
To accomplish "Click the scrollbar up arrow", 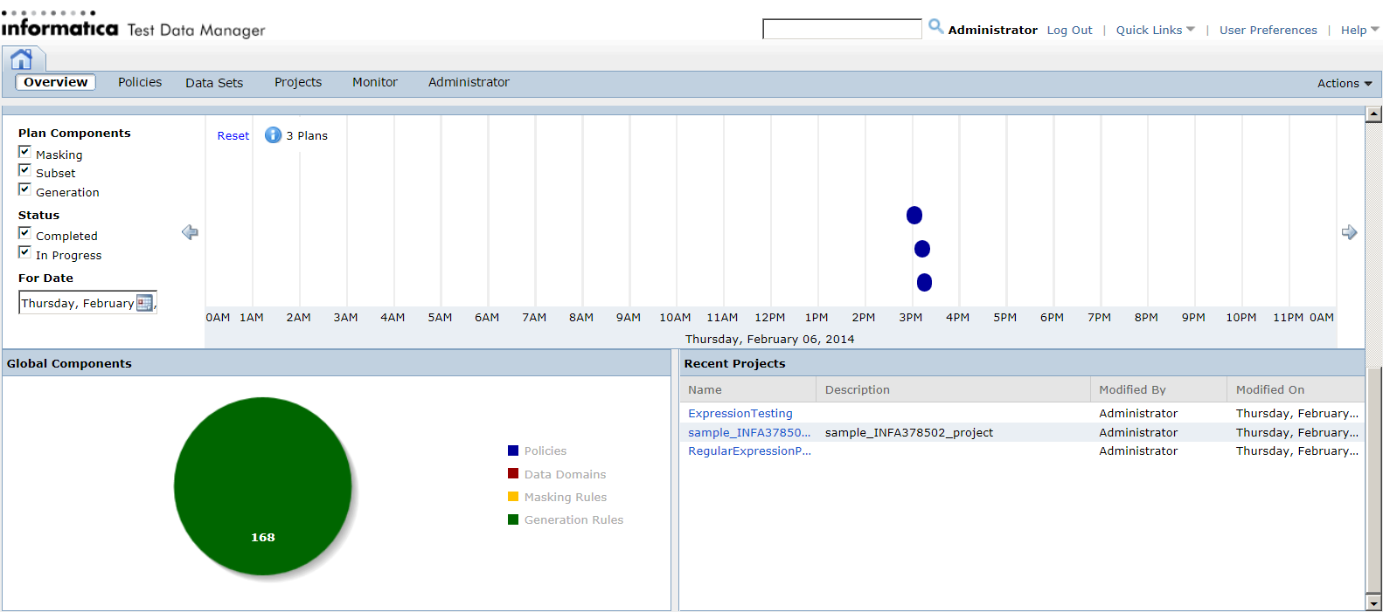I will (1374, 114).
